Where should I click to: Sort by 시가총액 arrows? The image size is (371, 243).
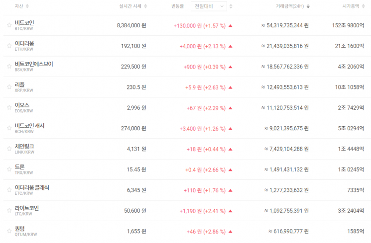[x=364, y=6]
